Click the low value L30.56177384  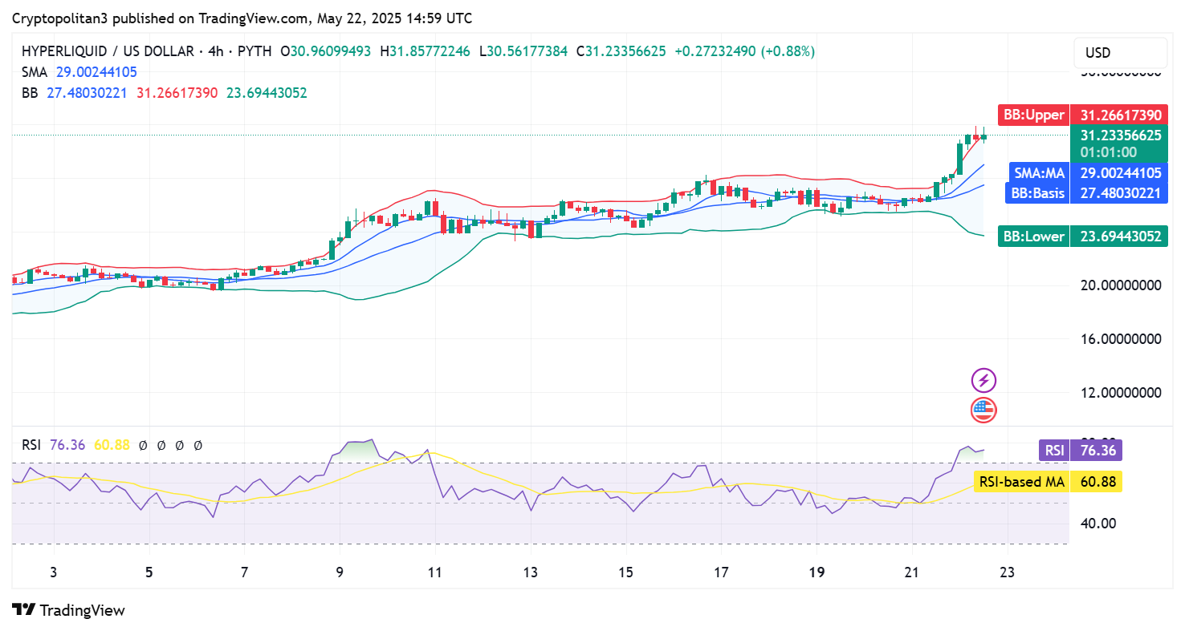coord(523,51)
